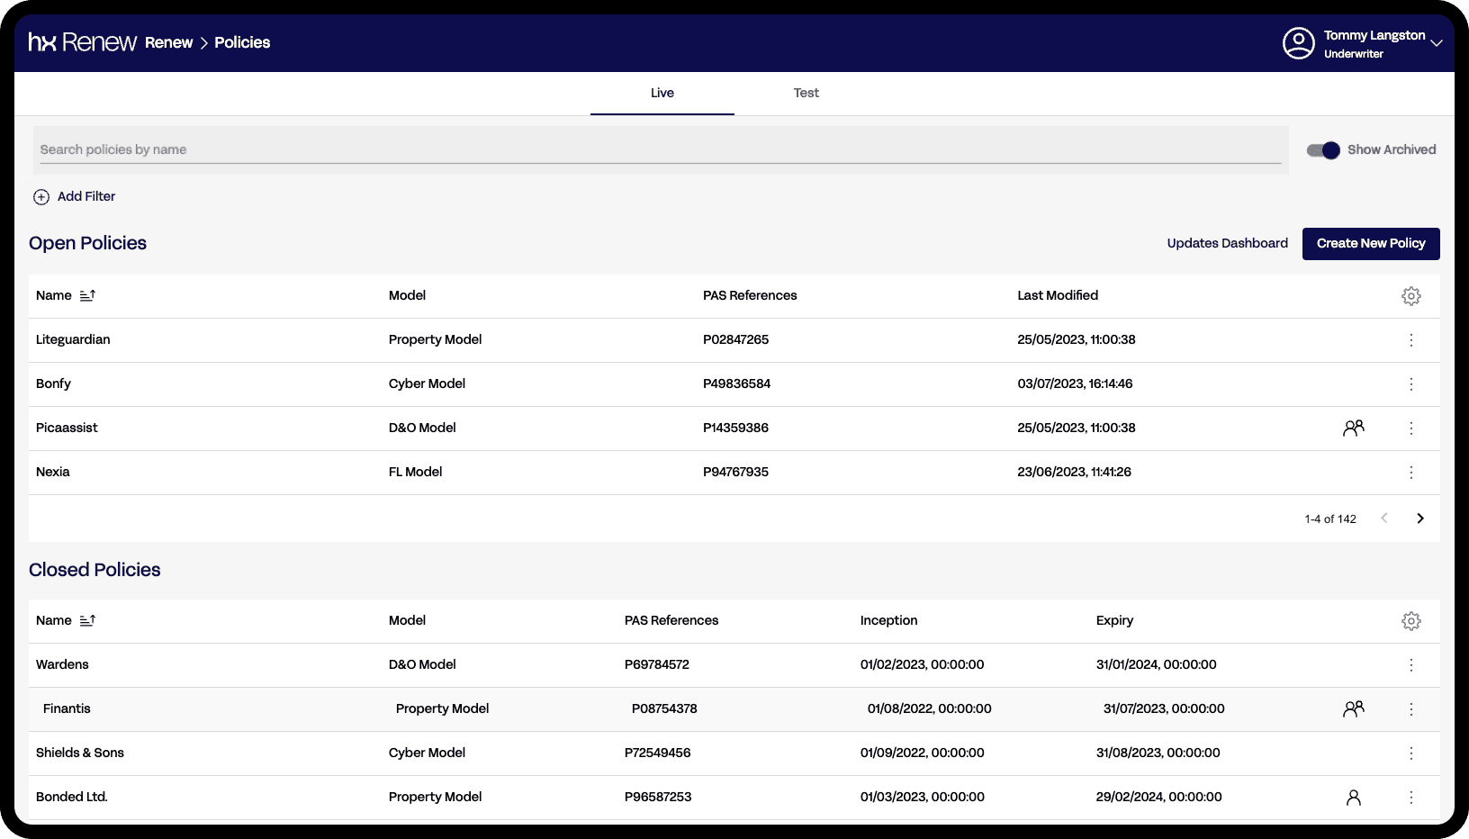Image resolution: width=1469 pixels, height=839 pixels.
Task: Click PAS reference P08754378
Action: [x=664, y=708]
